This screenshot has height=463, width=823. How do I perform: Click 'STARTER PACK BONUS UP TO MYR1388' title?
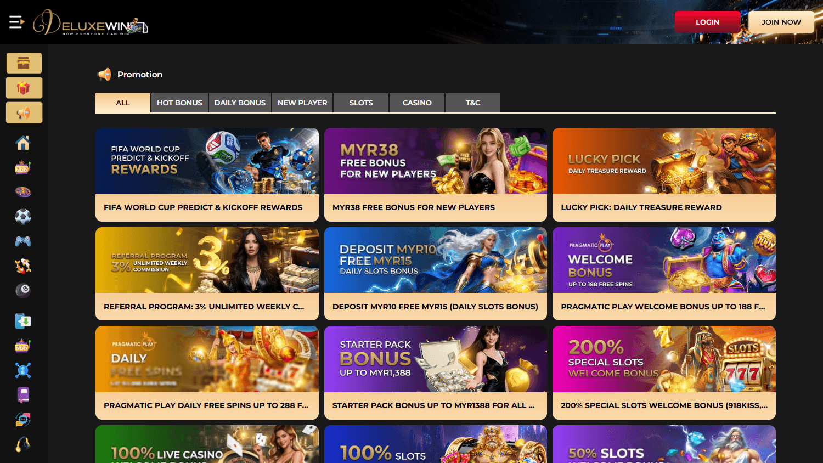tap(433, 405)
